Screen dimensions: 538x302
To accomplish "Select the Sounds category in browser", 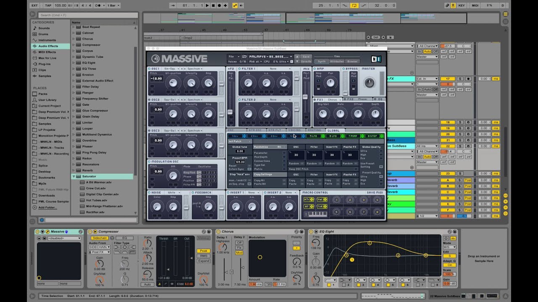I will pos(44,28).
